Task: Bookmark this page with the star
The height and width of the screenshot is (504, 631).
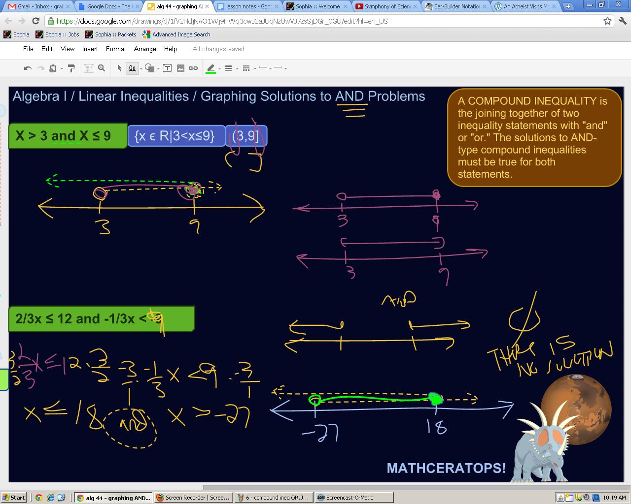Action: click(607, 21)
